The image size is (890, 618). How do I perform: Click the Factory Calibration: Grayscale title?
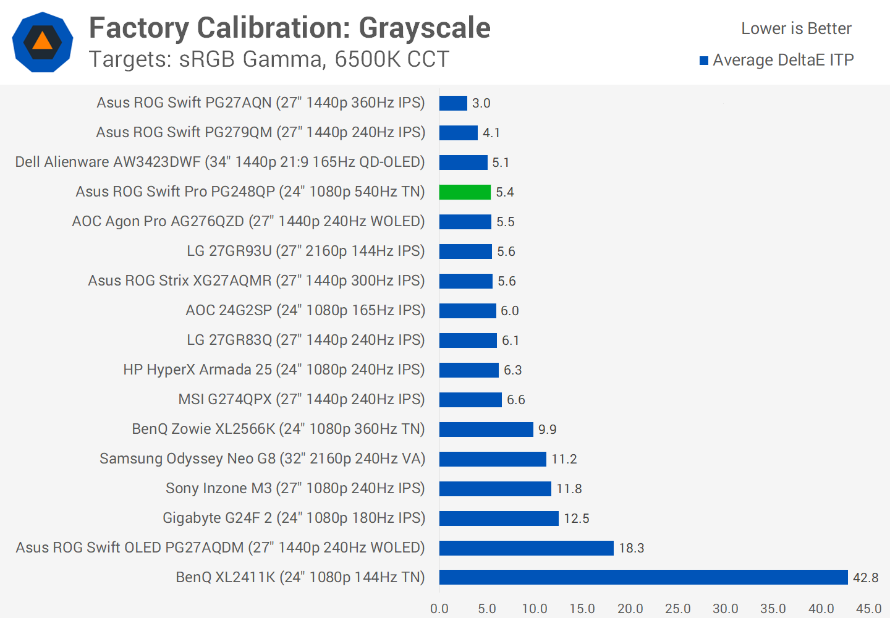(x=289, y=28)
